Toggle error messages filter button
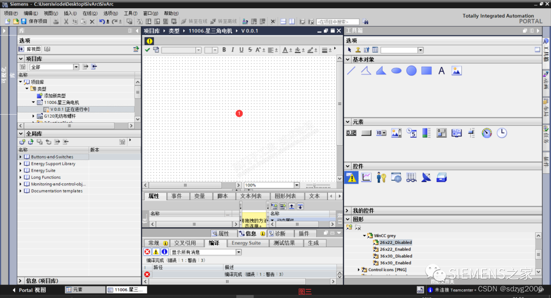 [147, 252]
